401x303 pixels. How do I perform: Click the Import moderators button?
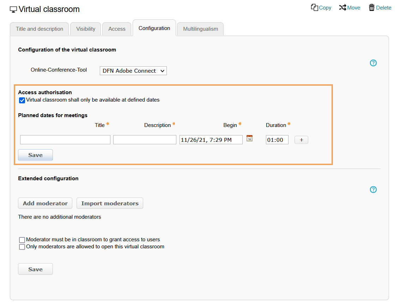(110, 203)
